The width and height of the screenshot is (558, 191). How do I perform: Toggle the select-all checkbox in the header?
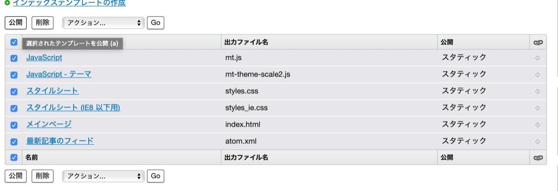click(14, 42)
